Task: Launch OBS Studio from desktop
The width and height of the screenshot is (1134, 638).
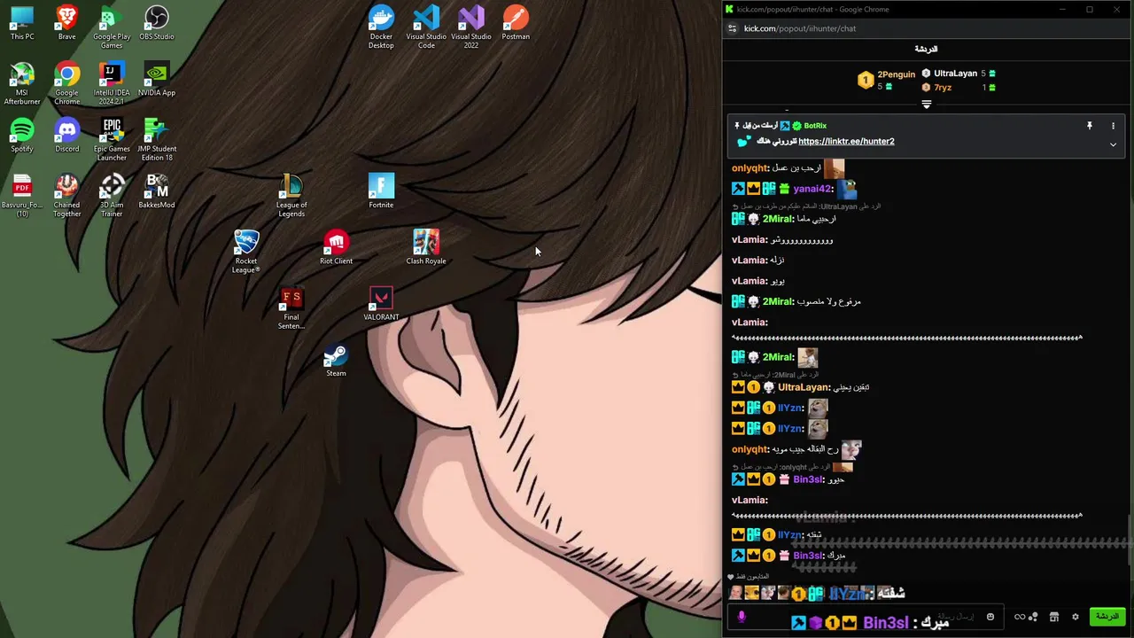Action: [157, 23]
